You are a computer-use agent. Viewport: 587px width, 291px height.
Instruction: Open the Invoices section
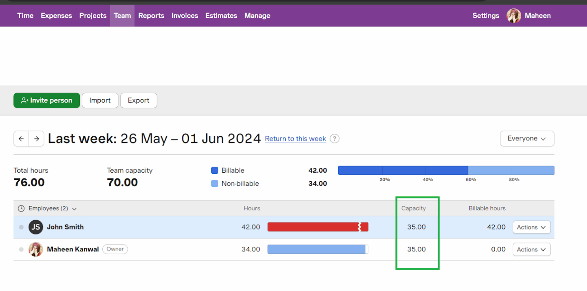[185, 16]
